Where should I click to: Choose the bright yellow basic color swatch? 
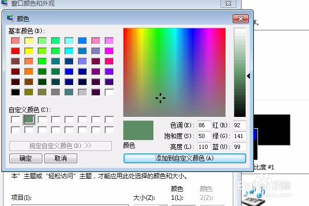pos(29,51)
